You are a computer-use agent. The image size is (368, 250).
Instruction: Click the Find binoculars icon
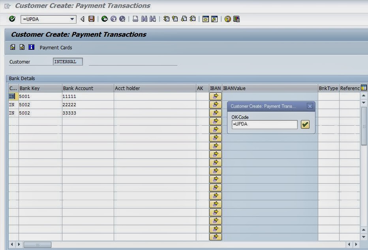tap(144, 19)
